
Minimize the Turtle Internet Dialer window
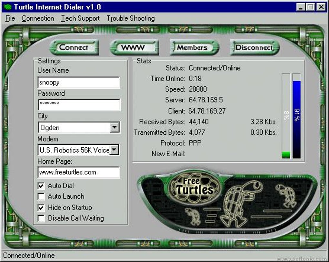click(x=301, y=7)
